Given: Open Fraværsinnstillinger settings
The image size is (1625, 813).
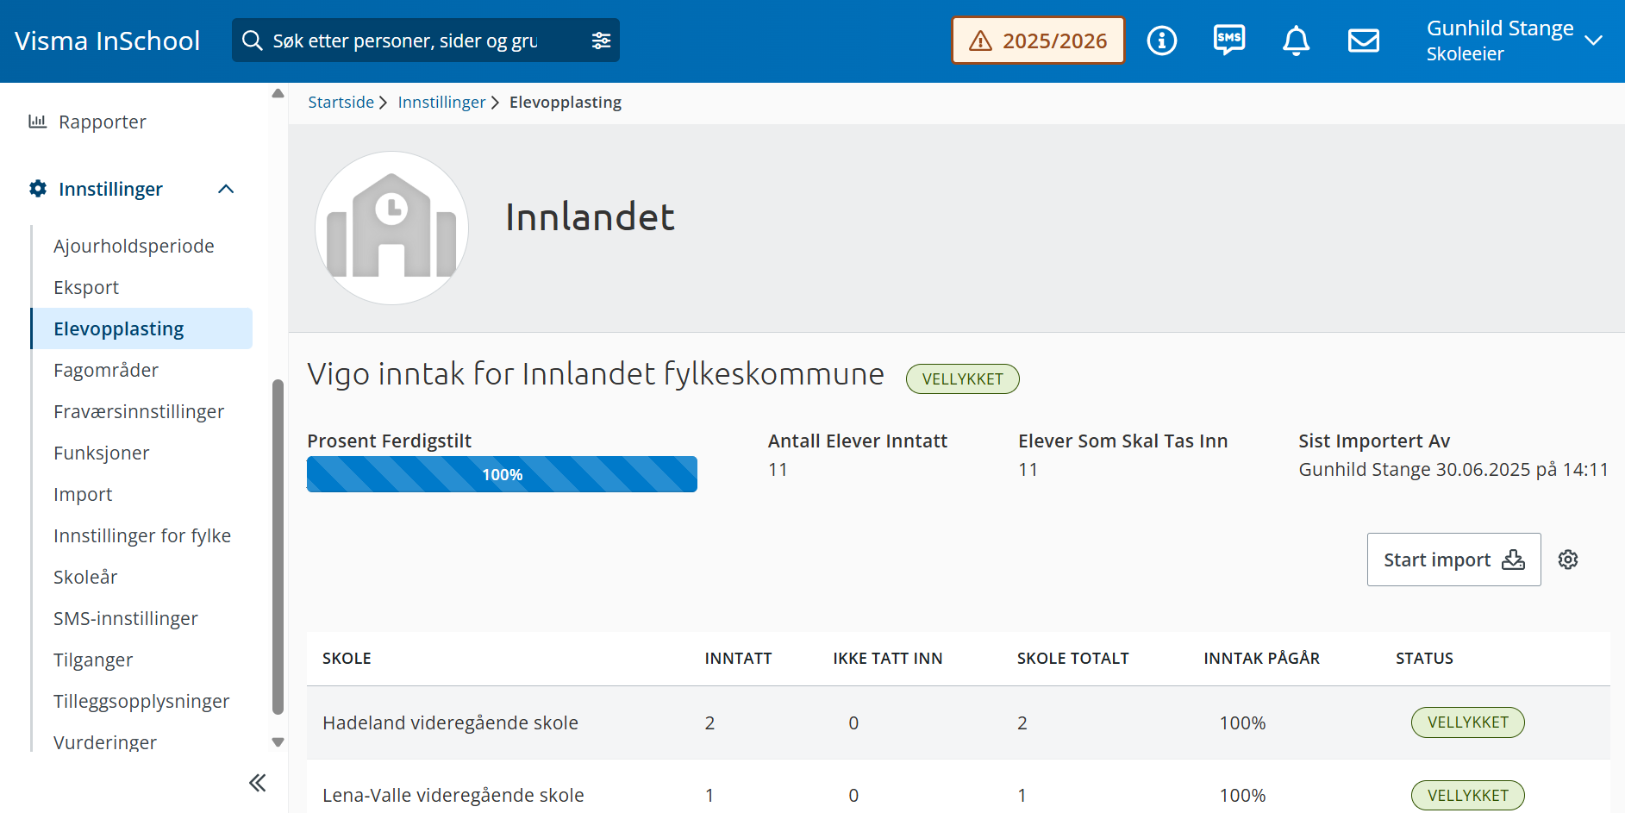Looking at the screenshot, I should (x=139, y=411).
